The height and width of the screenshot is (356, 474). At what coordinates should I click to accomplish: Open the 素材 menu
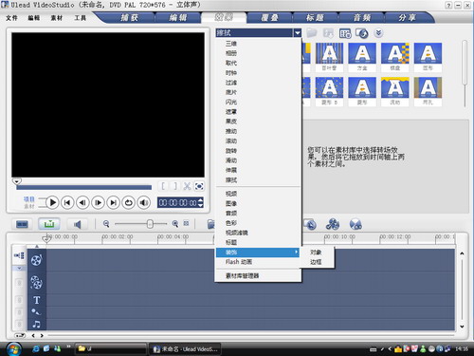click(x=57, y=18)
